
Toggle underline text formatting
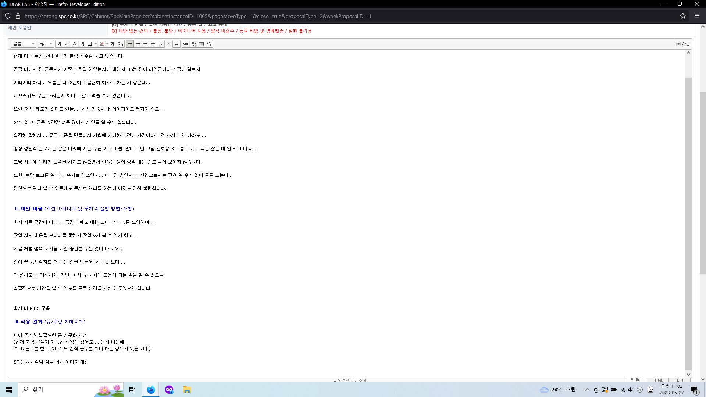click(67, 44)
